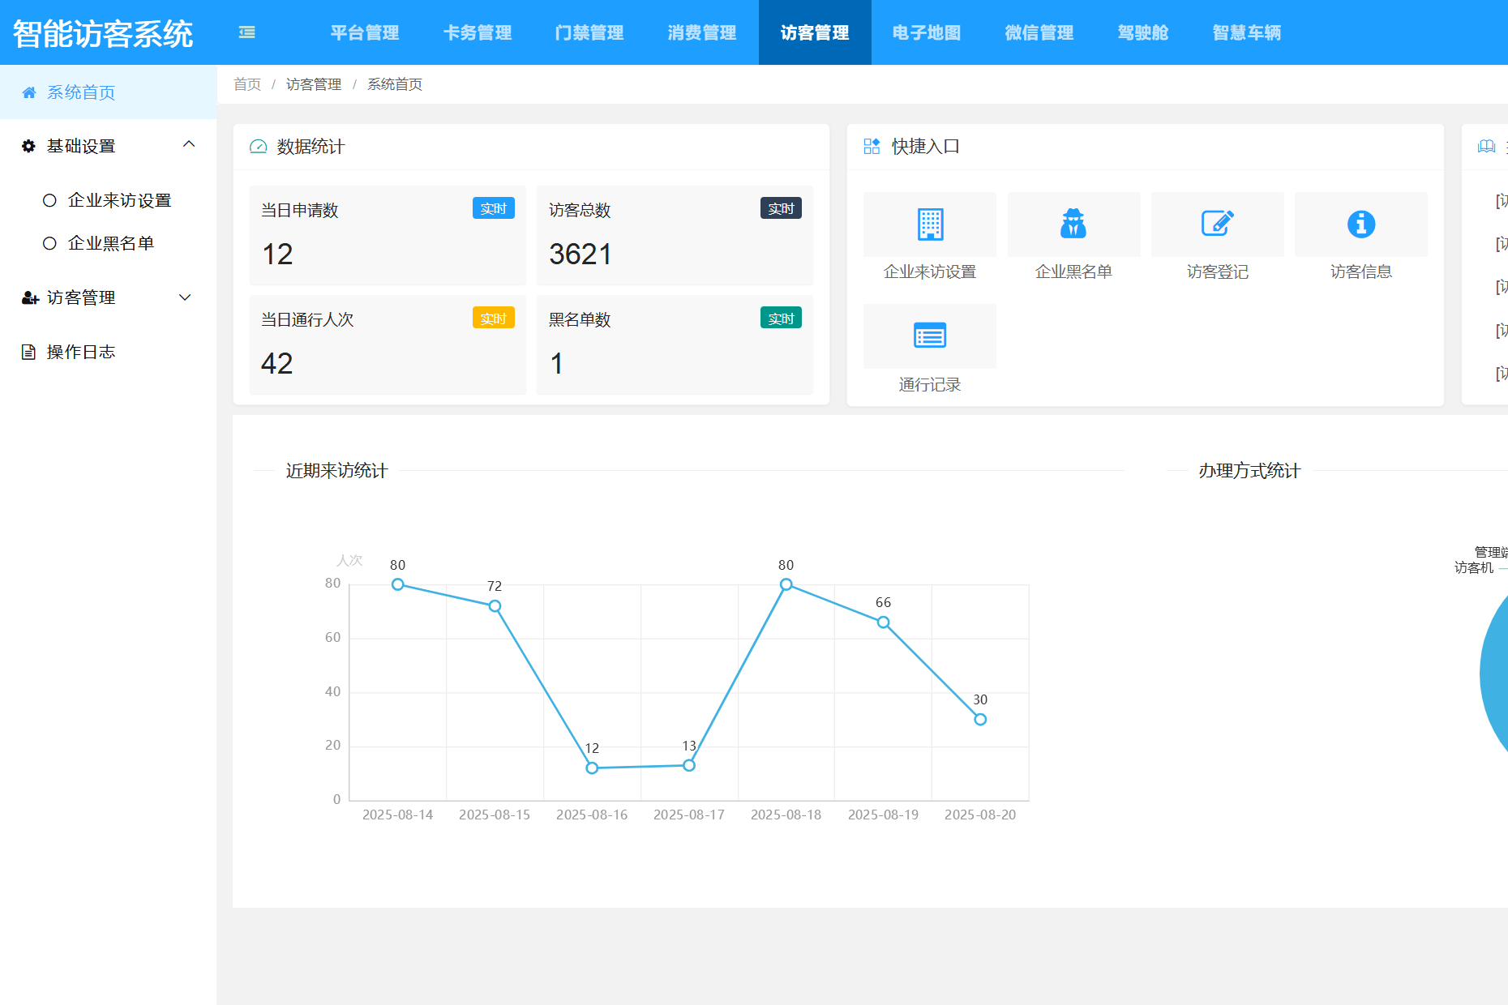Switch to the 门禁管理 top tab
The height and width of the screenshot is (1005, 1508).
coord(589,32)
